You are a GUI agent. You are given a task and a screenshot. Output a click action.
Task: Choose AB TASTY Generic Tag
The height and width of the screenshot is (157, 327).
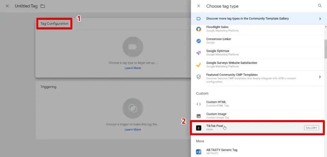pos(258,152)
